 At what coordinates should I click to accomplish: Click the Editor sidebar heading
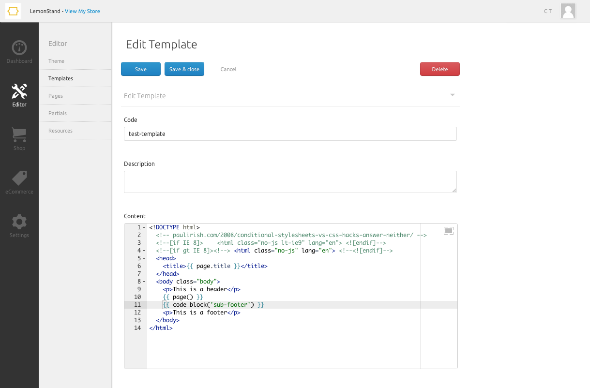pos(58,44)
